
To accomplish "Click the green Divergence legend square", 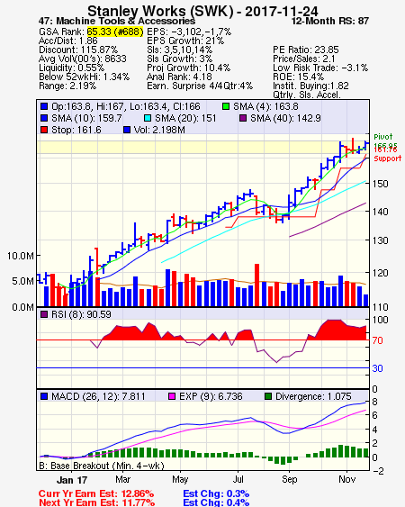I will (x=268, y=396).
